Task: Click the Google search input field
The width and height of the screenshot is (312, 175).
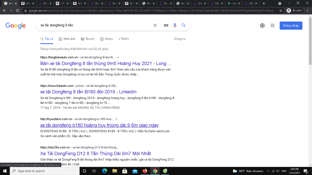Action: click(x=95, y=25)
